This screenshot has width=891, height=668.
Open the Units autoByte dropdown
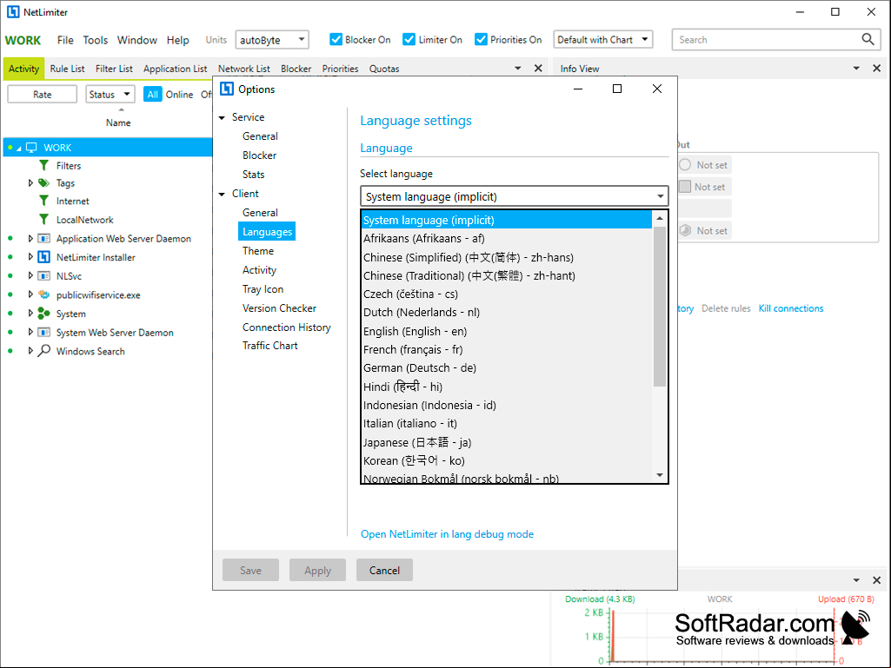272,40
